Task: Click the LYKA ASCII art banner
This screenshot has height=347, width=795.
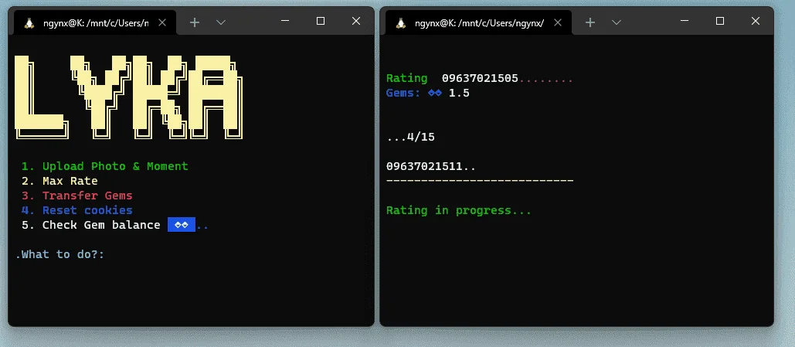Action: click(129, 97)
